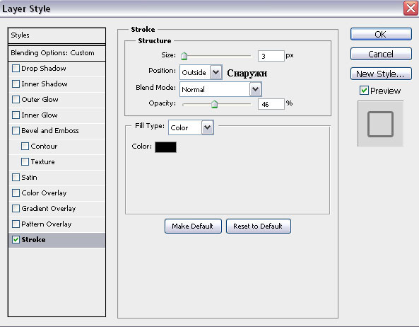
Task: Click the Size value field showing 3
Action: [x=271, y=56]
